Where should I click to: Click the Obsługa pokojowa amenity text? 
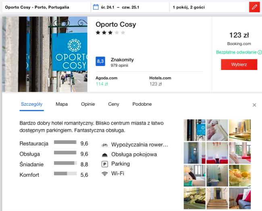[x=134, y=154]
